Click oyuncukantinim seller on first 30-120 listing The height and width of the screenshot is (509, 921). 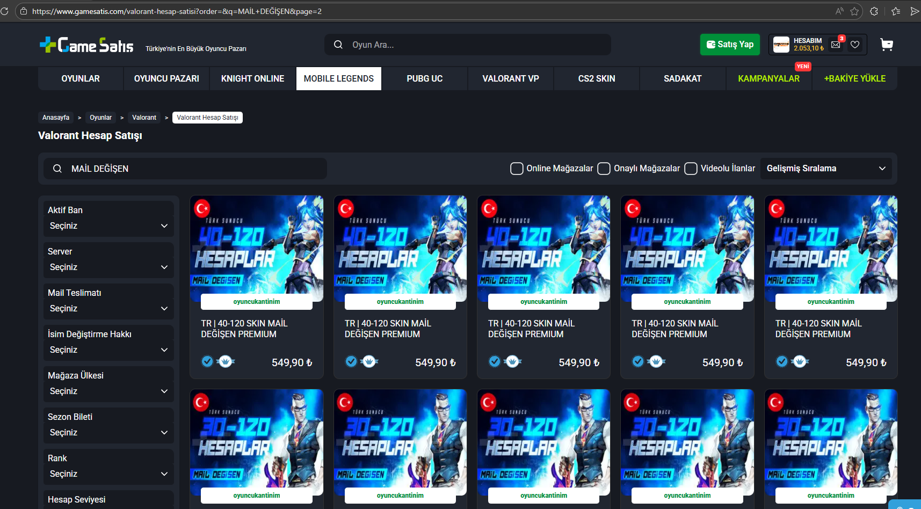tap(257, 496)
